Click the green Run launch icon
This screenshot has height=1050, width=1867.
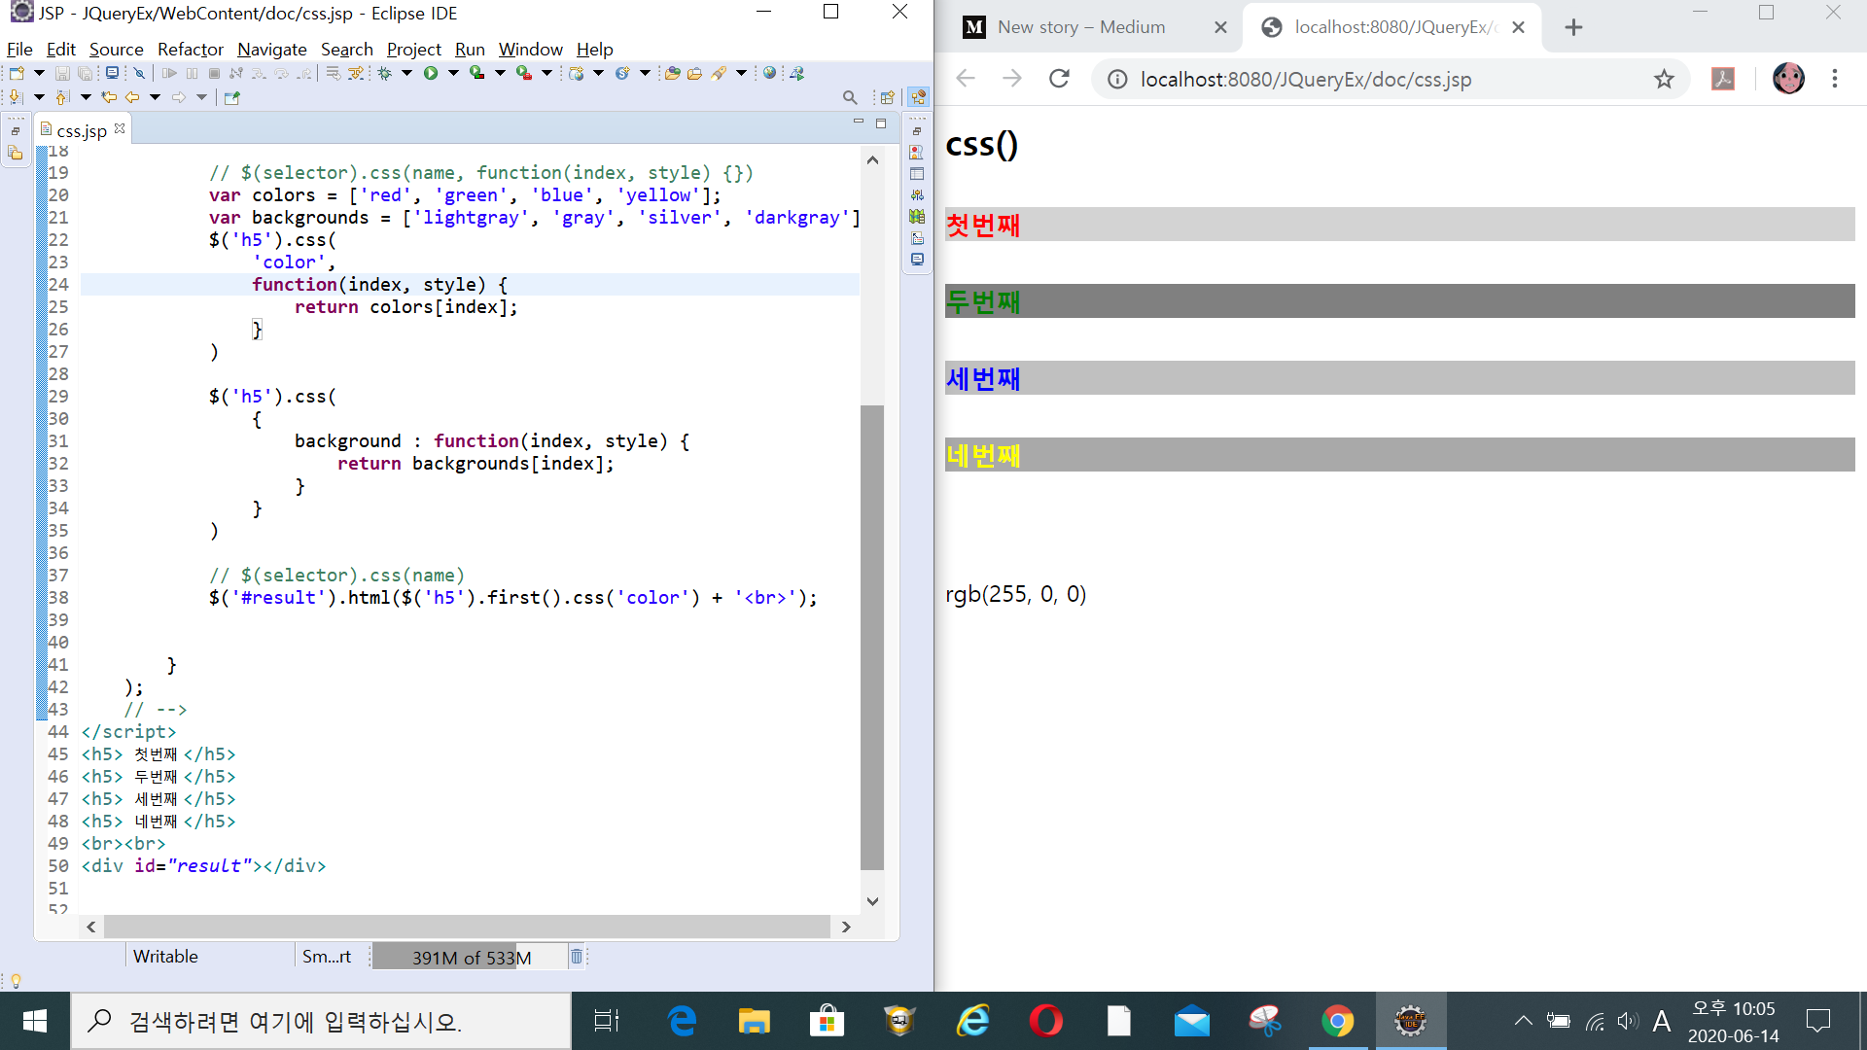[431, 73]
